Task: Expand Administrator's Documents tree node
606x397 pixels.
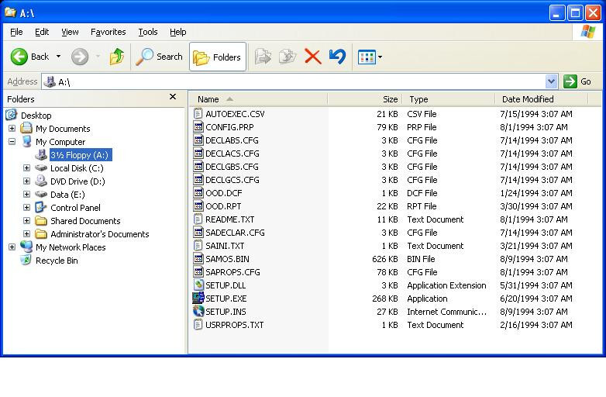Action: click(x=26, y=234)
